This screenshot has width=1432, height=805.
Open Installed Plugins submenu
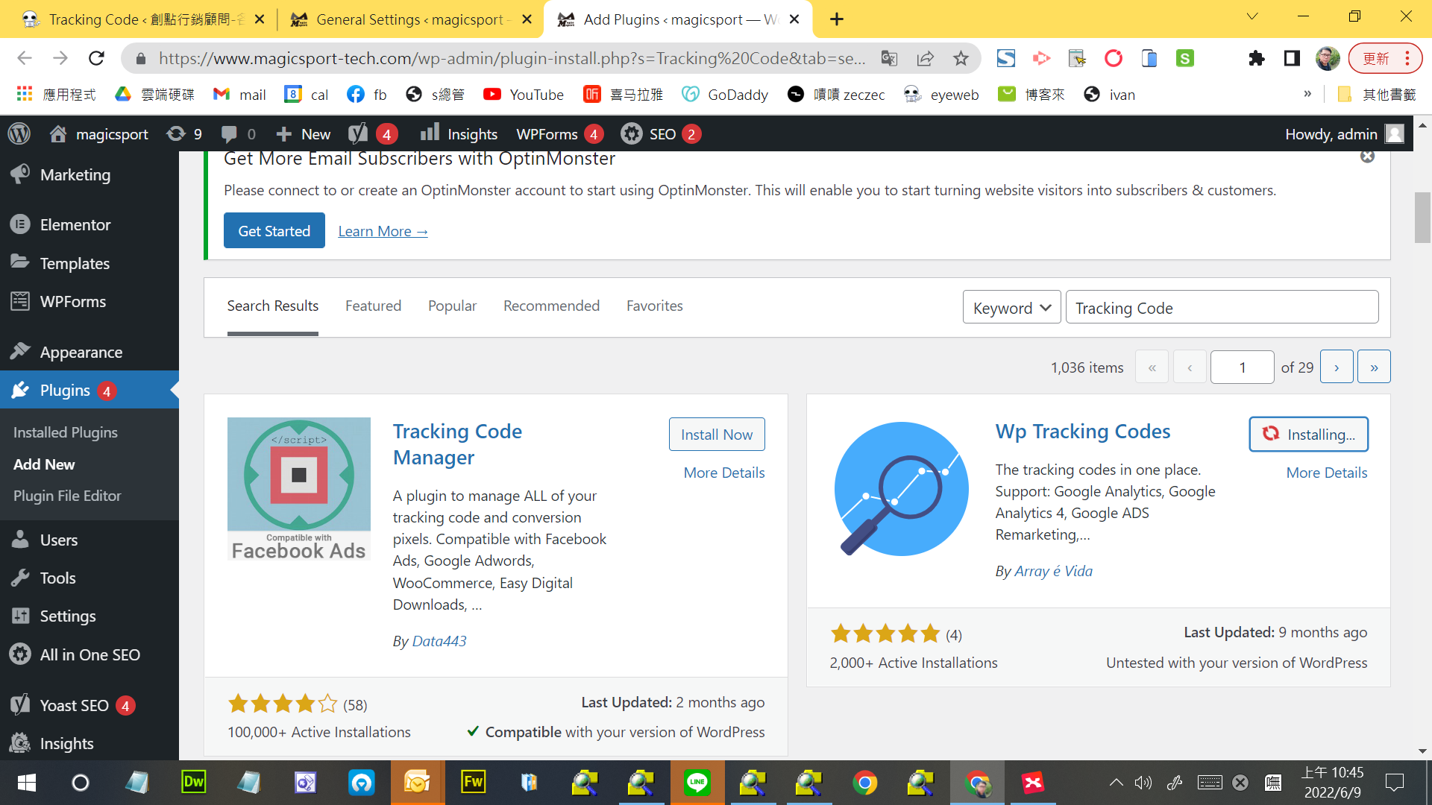pos(66,432)
